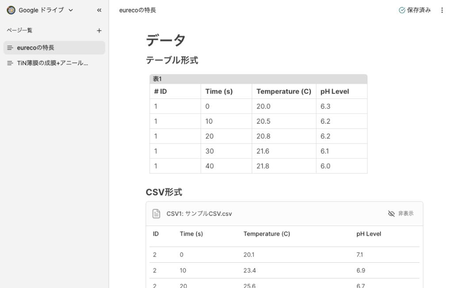
Task: Hide the CSV preview with 非表示
Action: 401,214
